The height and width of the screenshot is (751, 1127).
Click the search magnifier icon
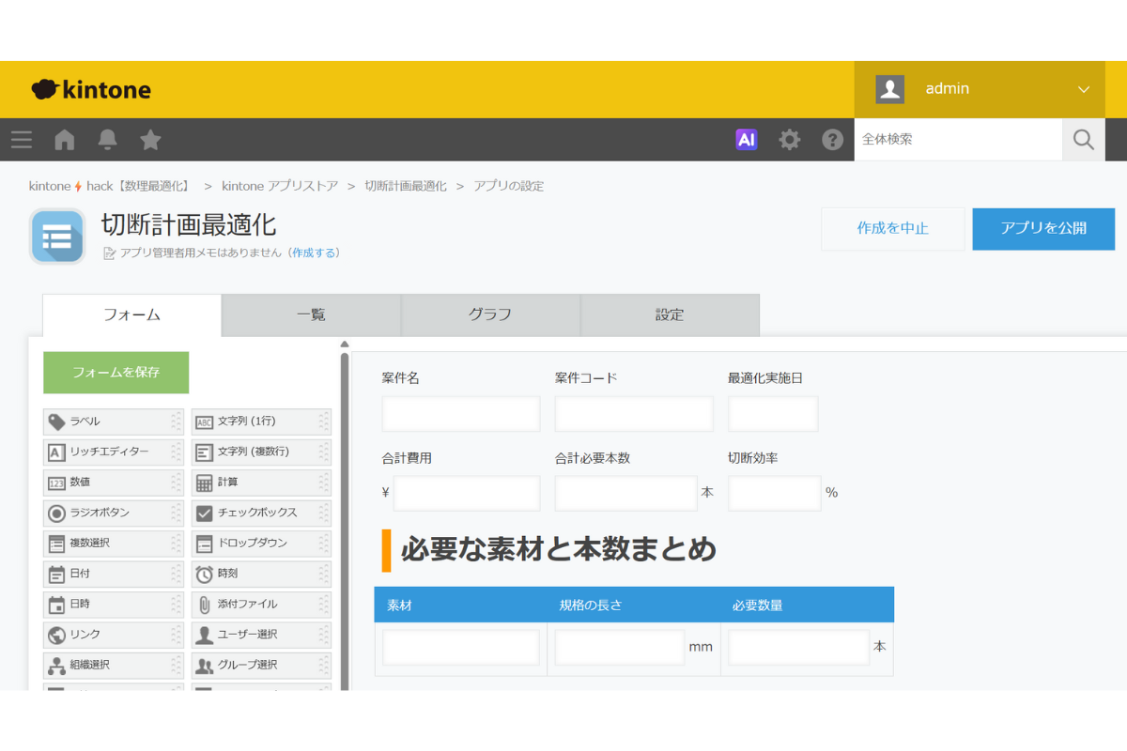coord(1083,140)
